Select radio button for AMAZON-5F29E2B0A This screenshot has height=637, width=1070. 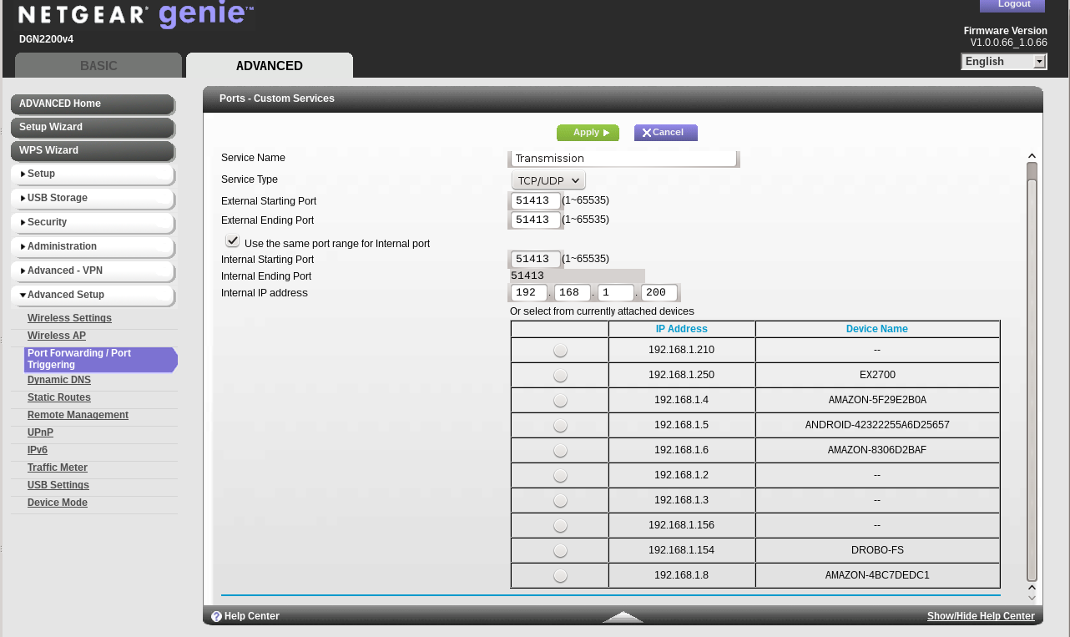pyautogui.click(x=560, y=401)
